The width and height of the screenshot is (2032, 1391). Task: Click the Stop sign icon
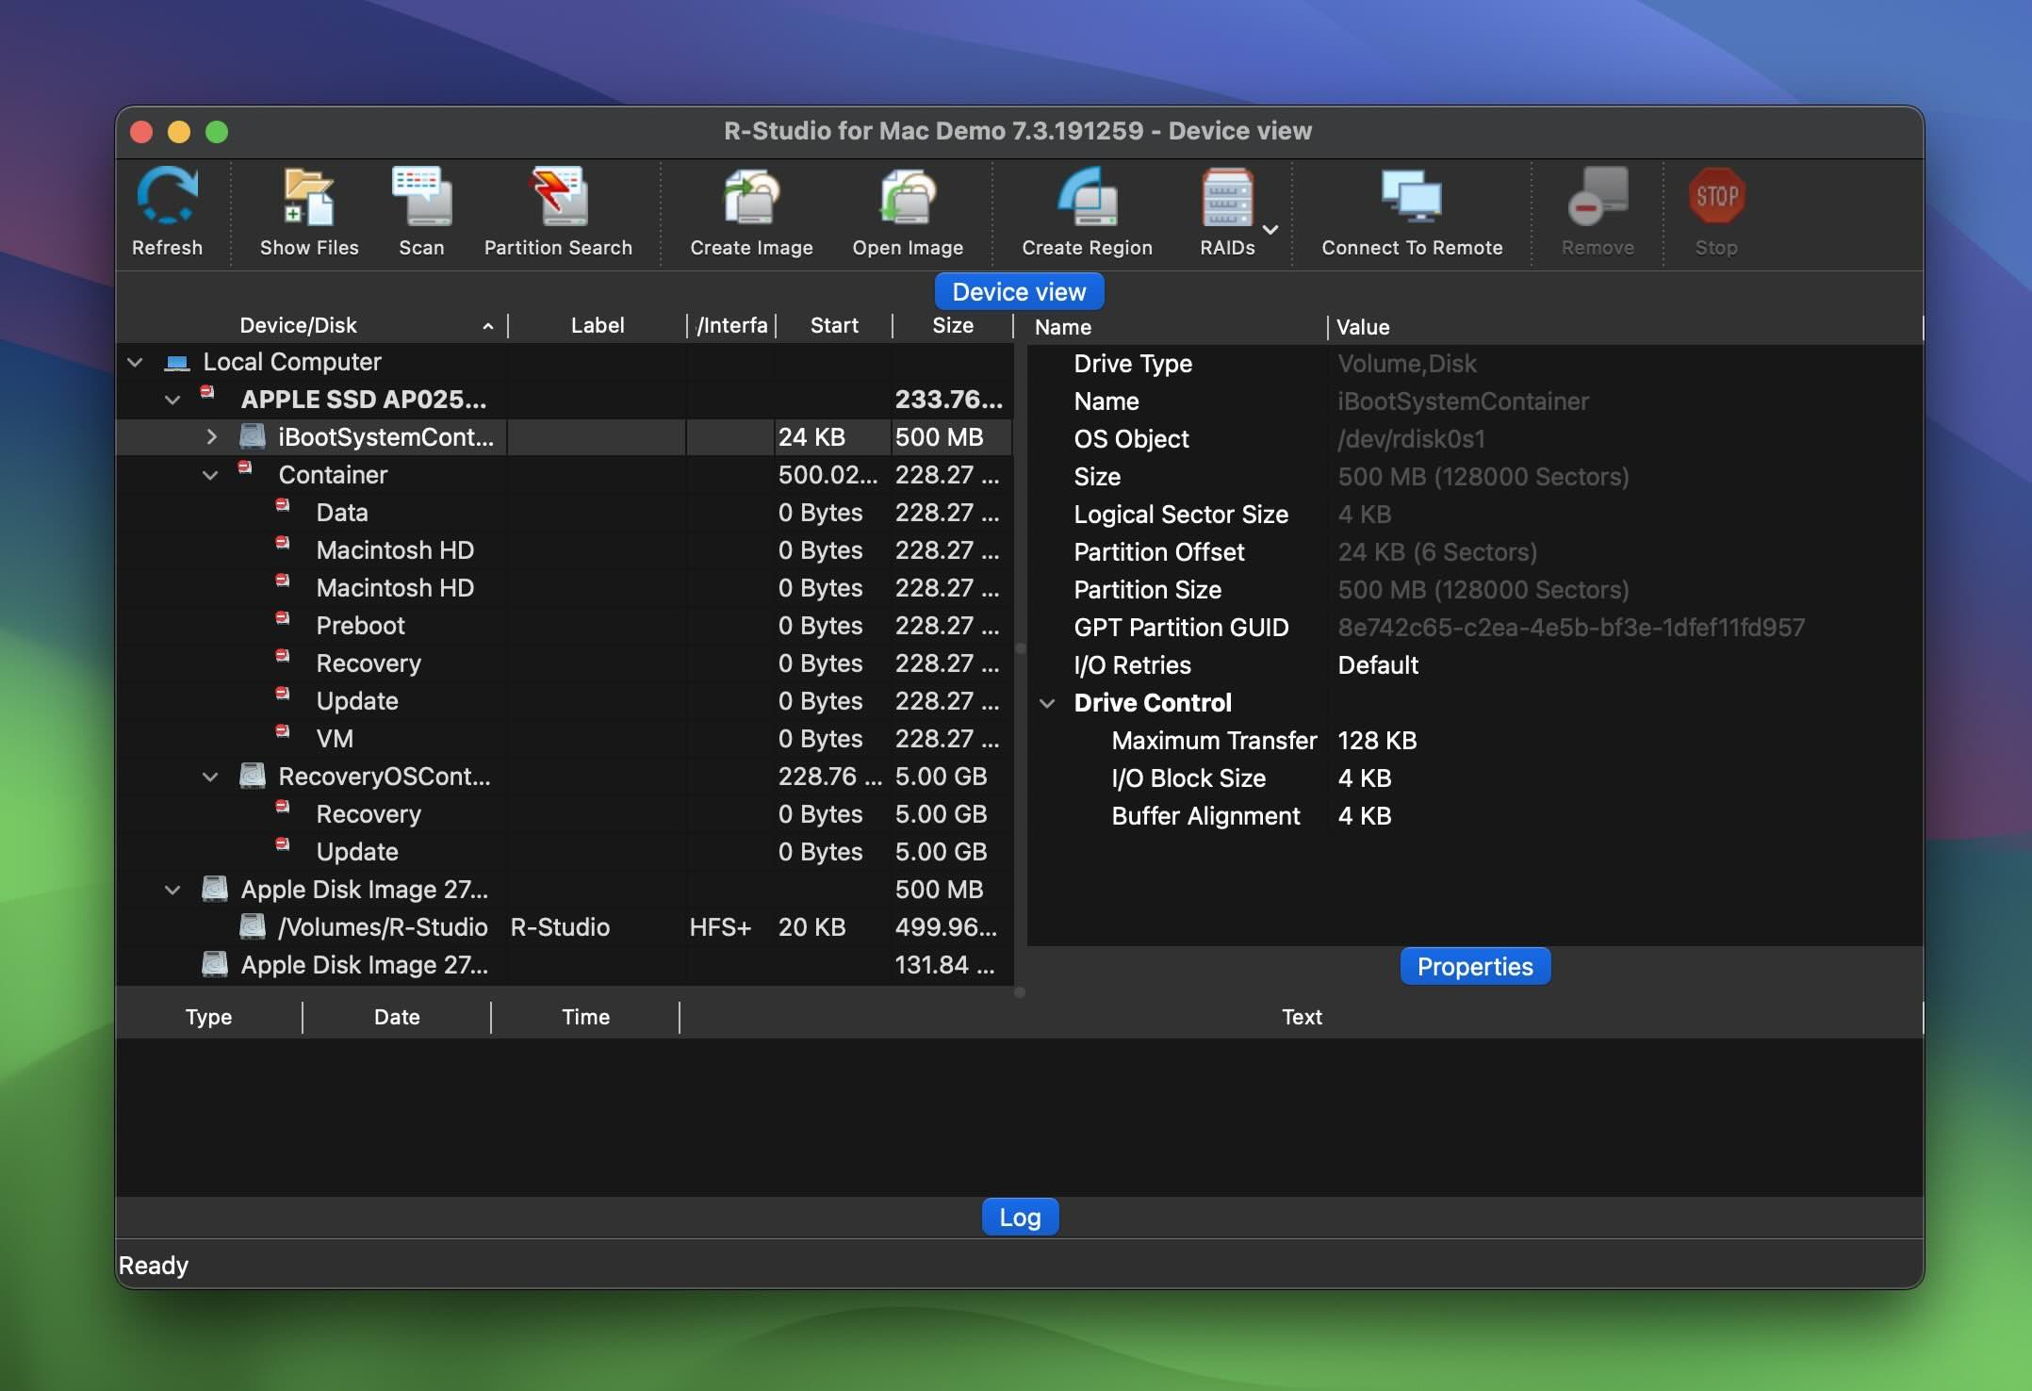coord(1716,197)
